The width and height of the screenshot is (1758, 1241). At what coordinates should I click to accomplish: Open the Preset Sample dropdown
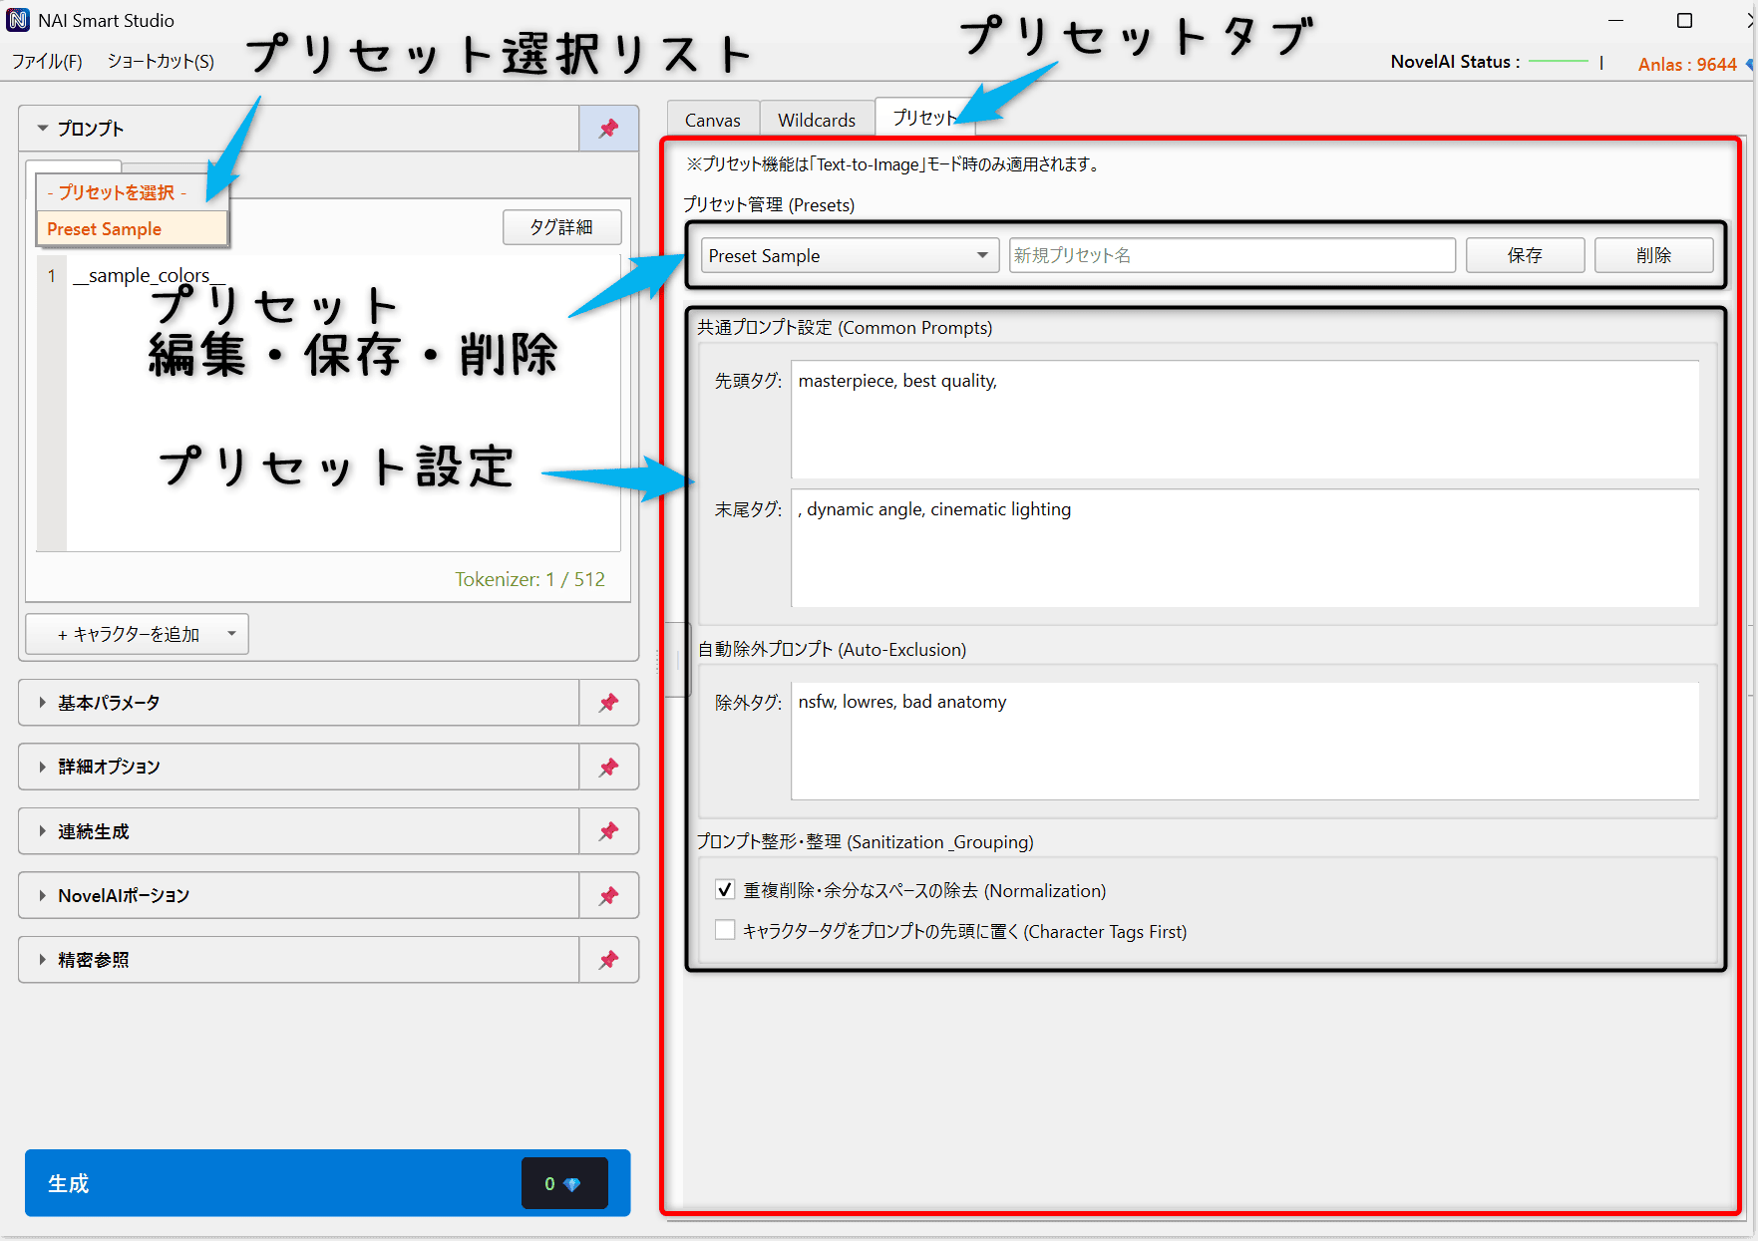[x=982, y=255]
